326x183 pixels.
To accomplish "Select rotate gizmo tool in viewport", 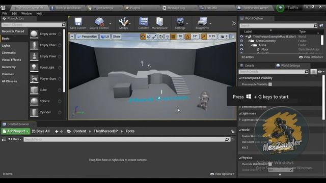I will [x=149, y=37].
